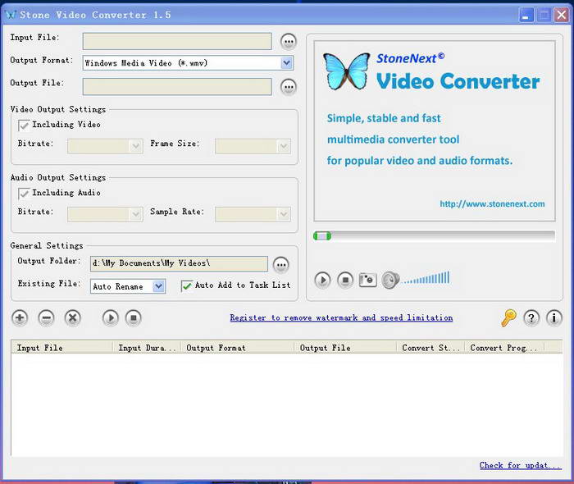
Task: Click the Output Format column header
Action: pyautogui.click(x=238, y=348)
